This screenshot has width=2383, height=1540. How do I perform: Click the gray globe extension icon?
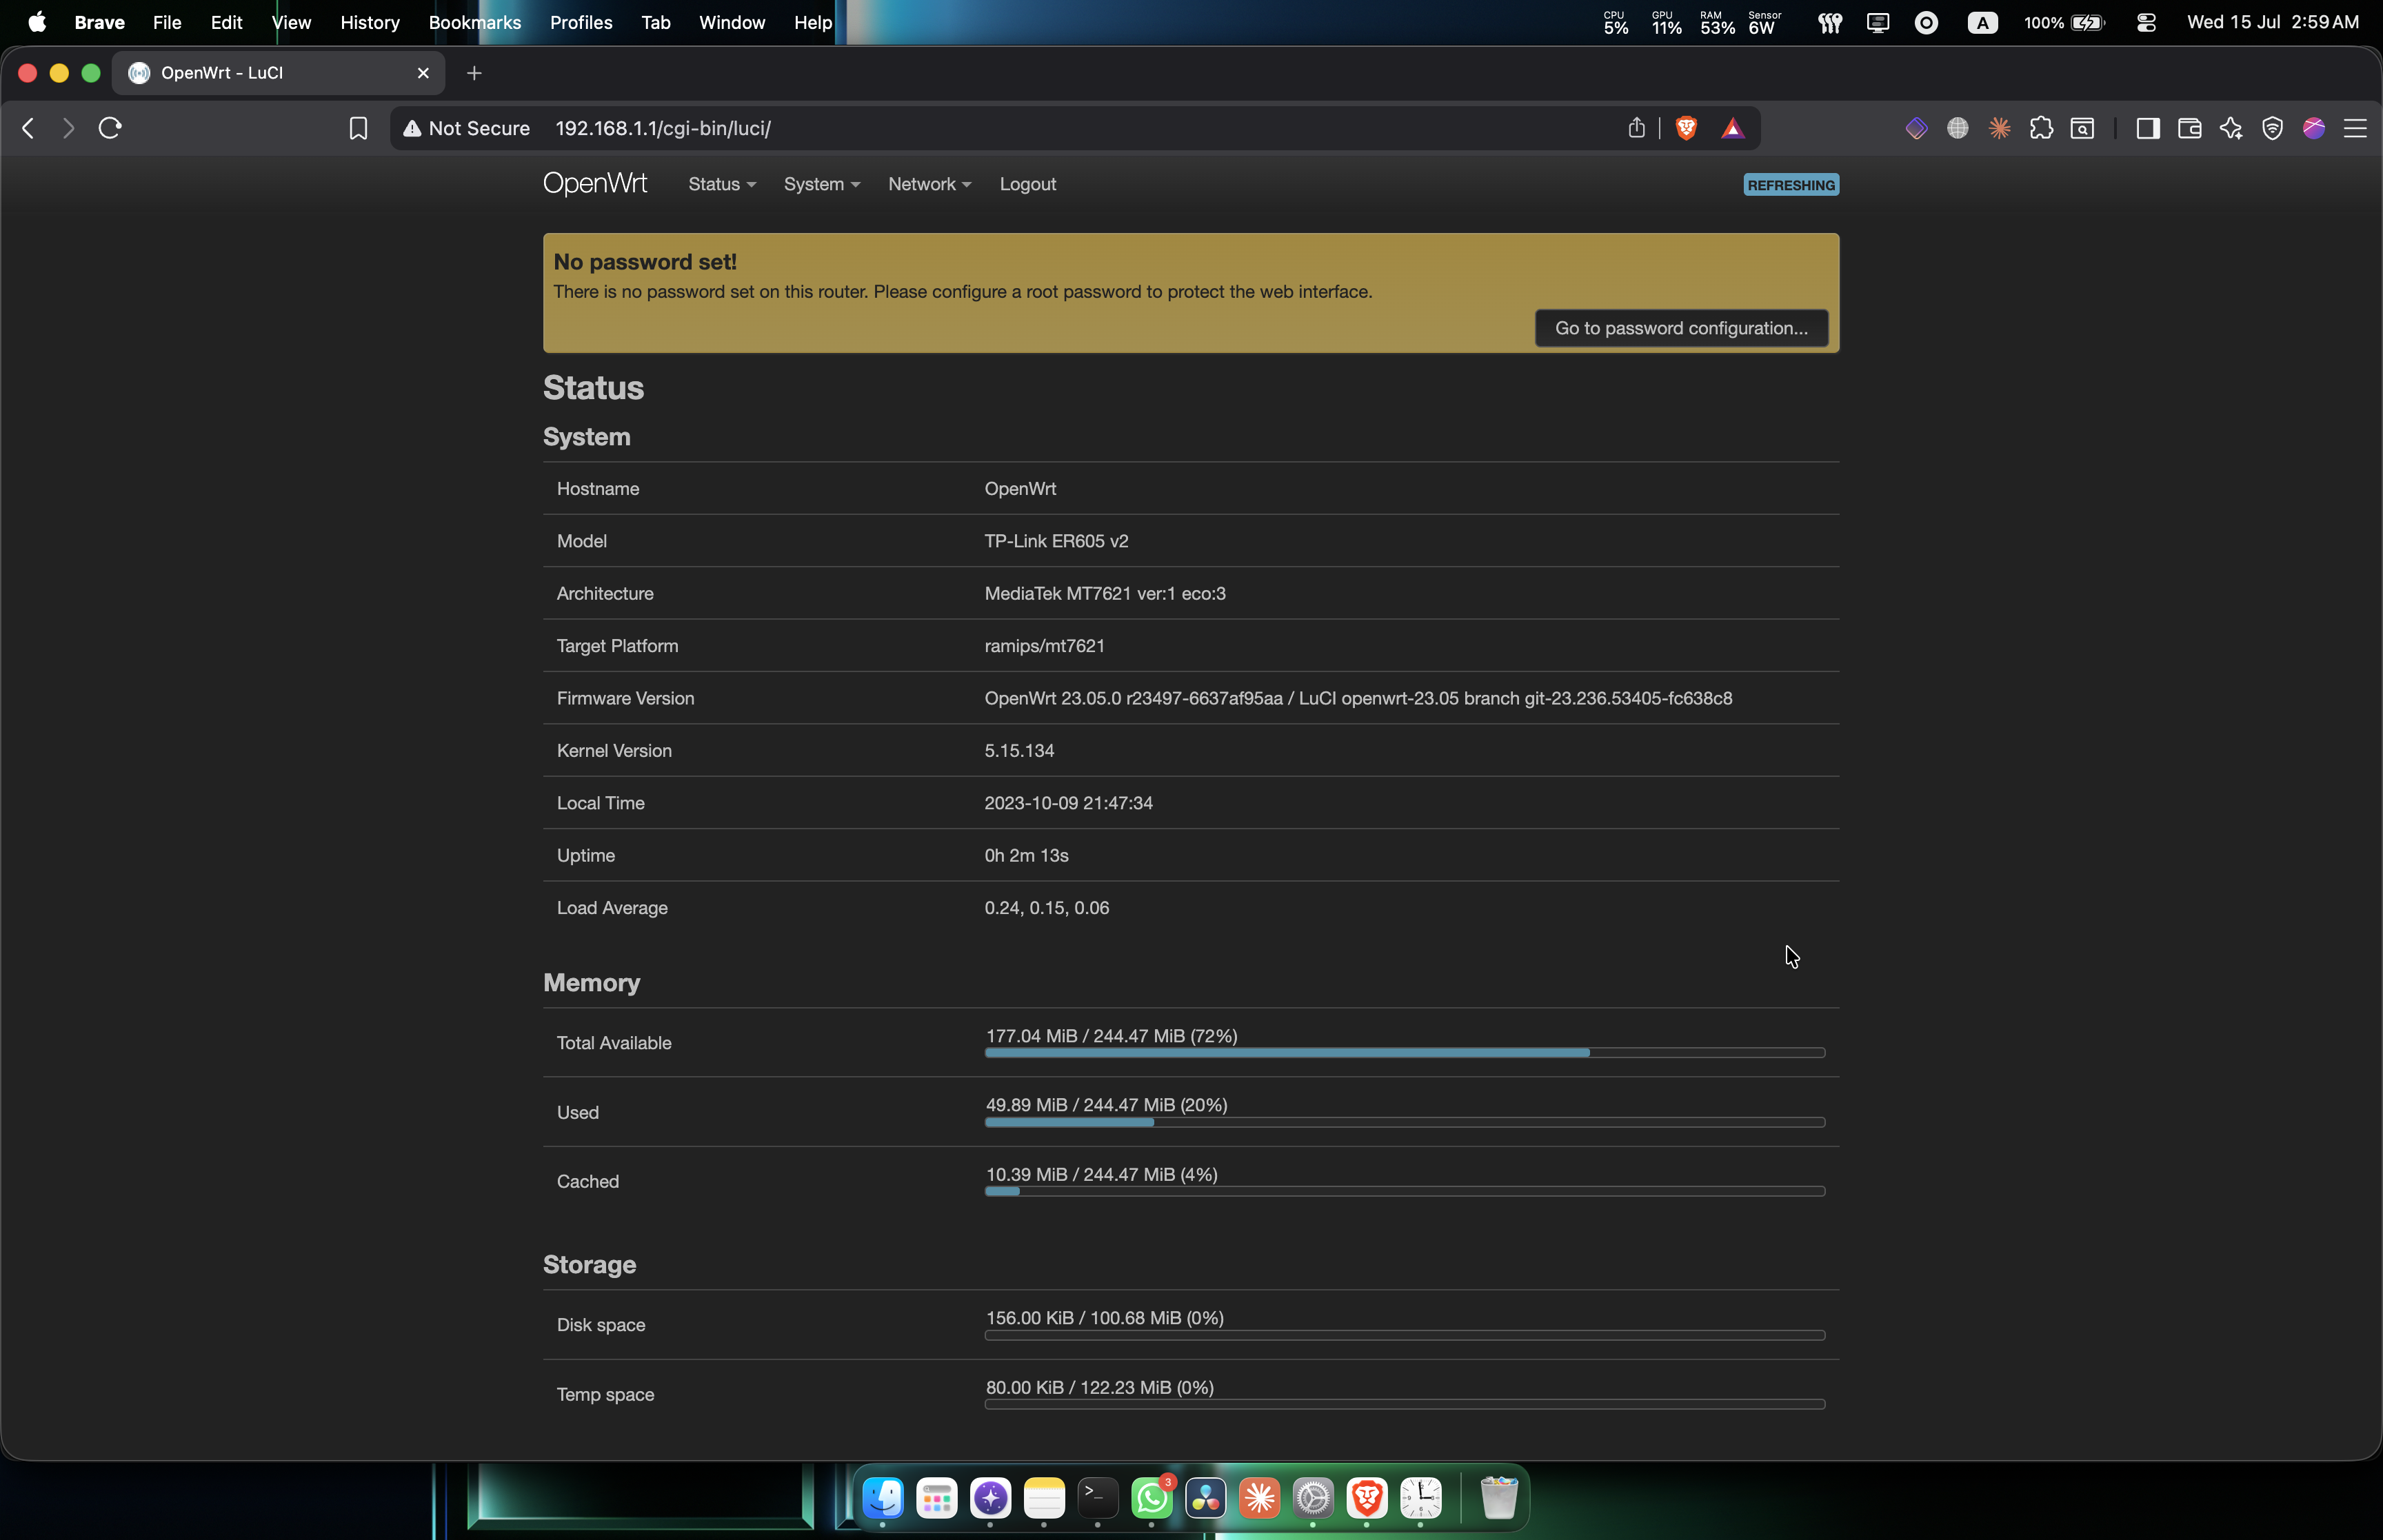click(x=1958, y=128)
